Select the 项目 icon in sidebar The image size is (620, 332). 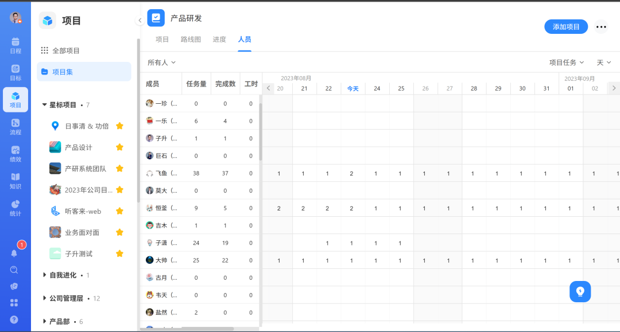click(15, 100)
